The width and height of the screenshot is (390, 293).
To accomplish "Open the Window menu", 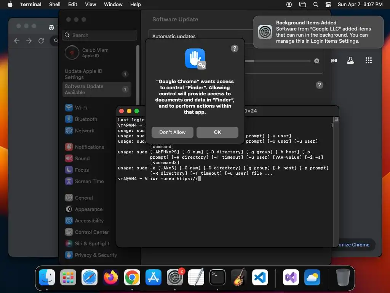I will click(x=113, y=5).
